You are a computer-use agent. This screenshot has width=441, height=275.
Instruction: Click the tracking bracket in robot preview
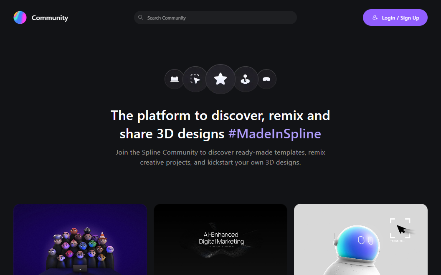pyautogui.click(x=400, y=228)
